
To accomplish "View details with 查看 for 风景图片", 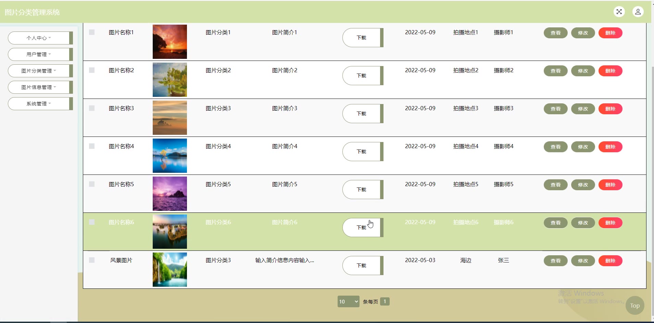I will click(x=556, y=261).
